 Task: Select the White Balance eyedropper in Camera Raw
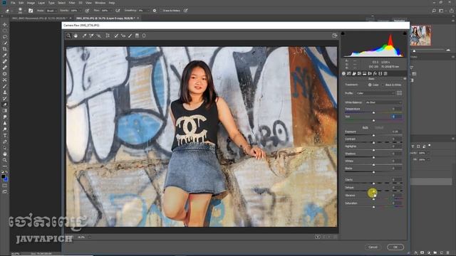coord(84,36)
